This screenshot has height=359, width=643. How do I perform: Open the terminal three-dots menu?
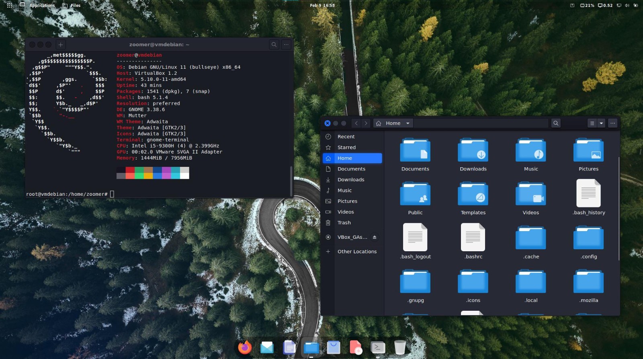(286, 45)
